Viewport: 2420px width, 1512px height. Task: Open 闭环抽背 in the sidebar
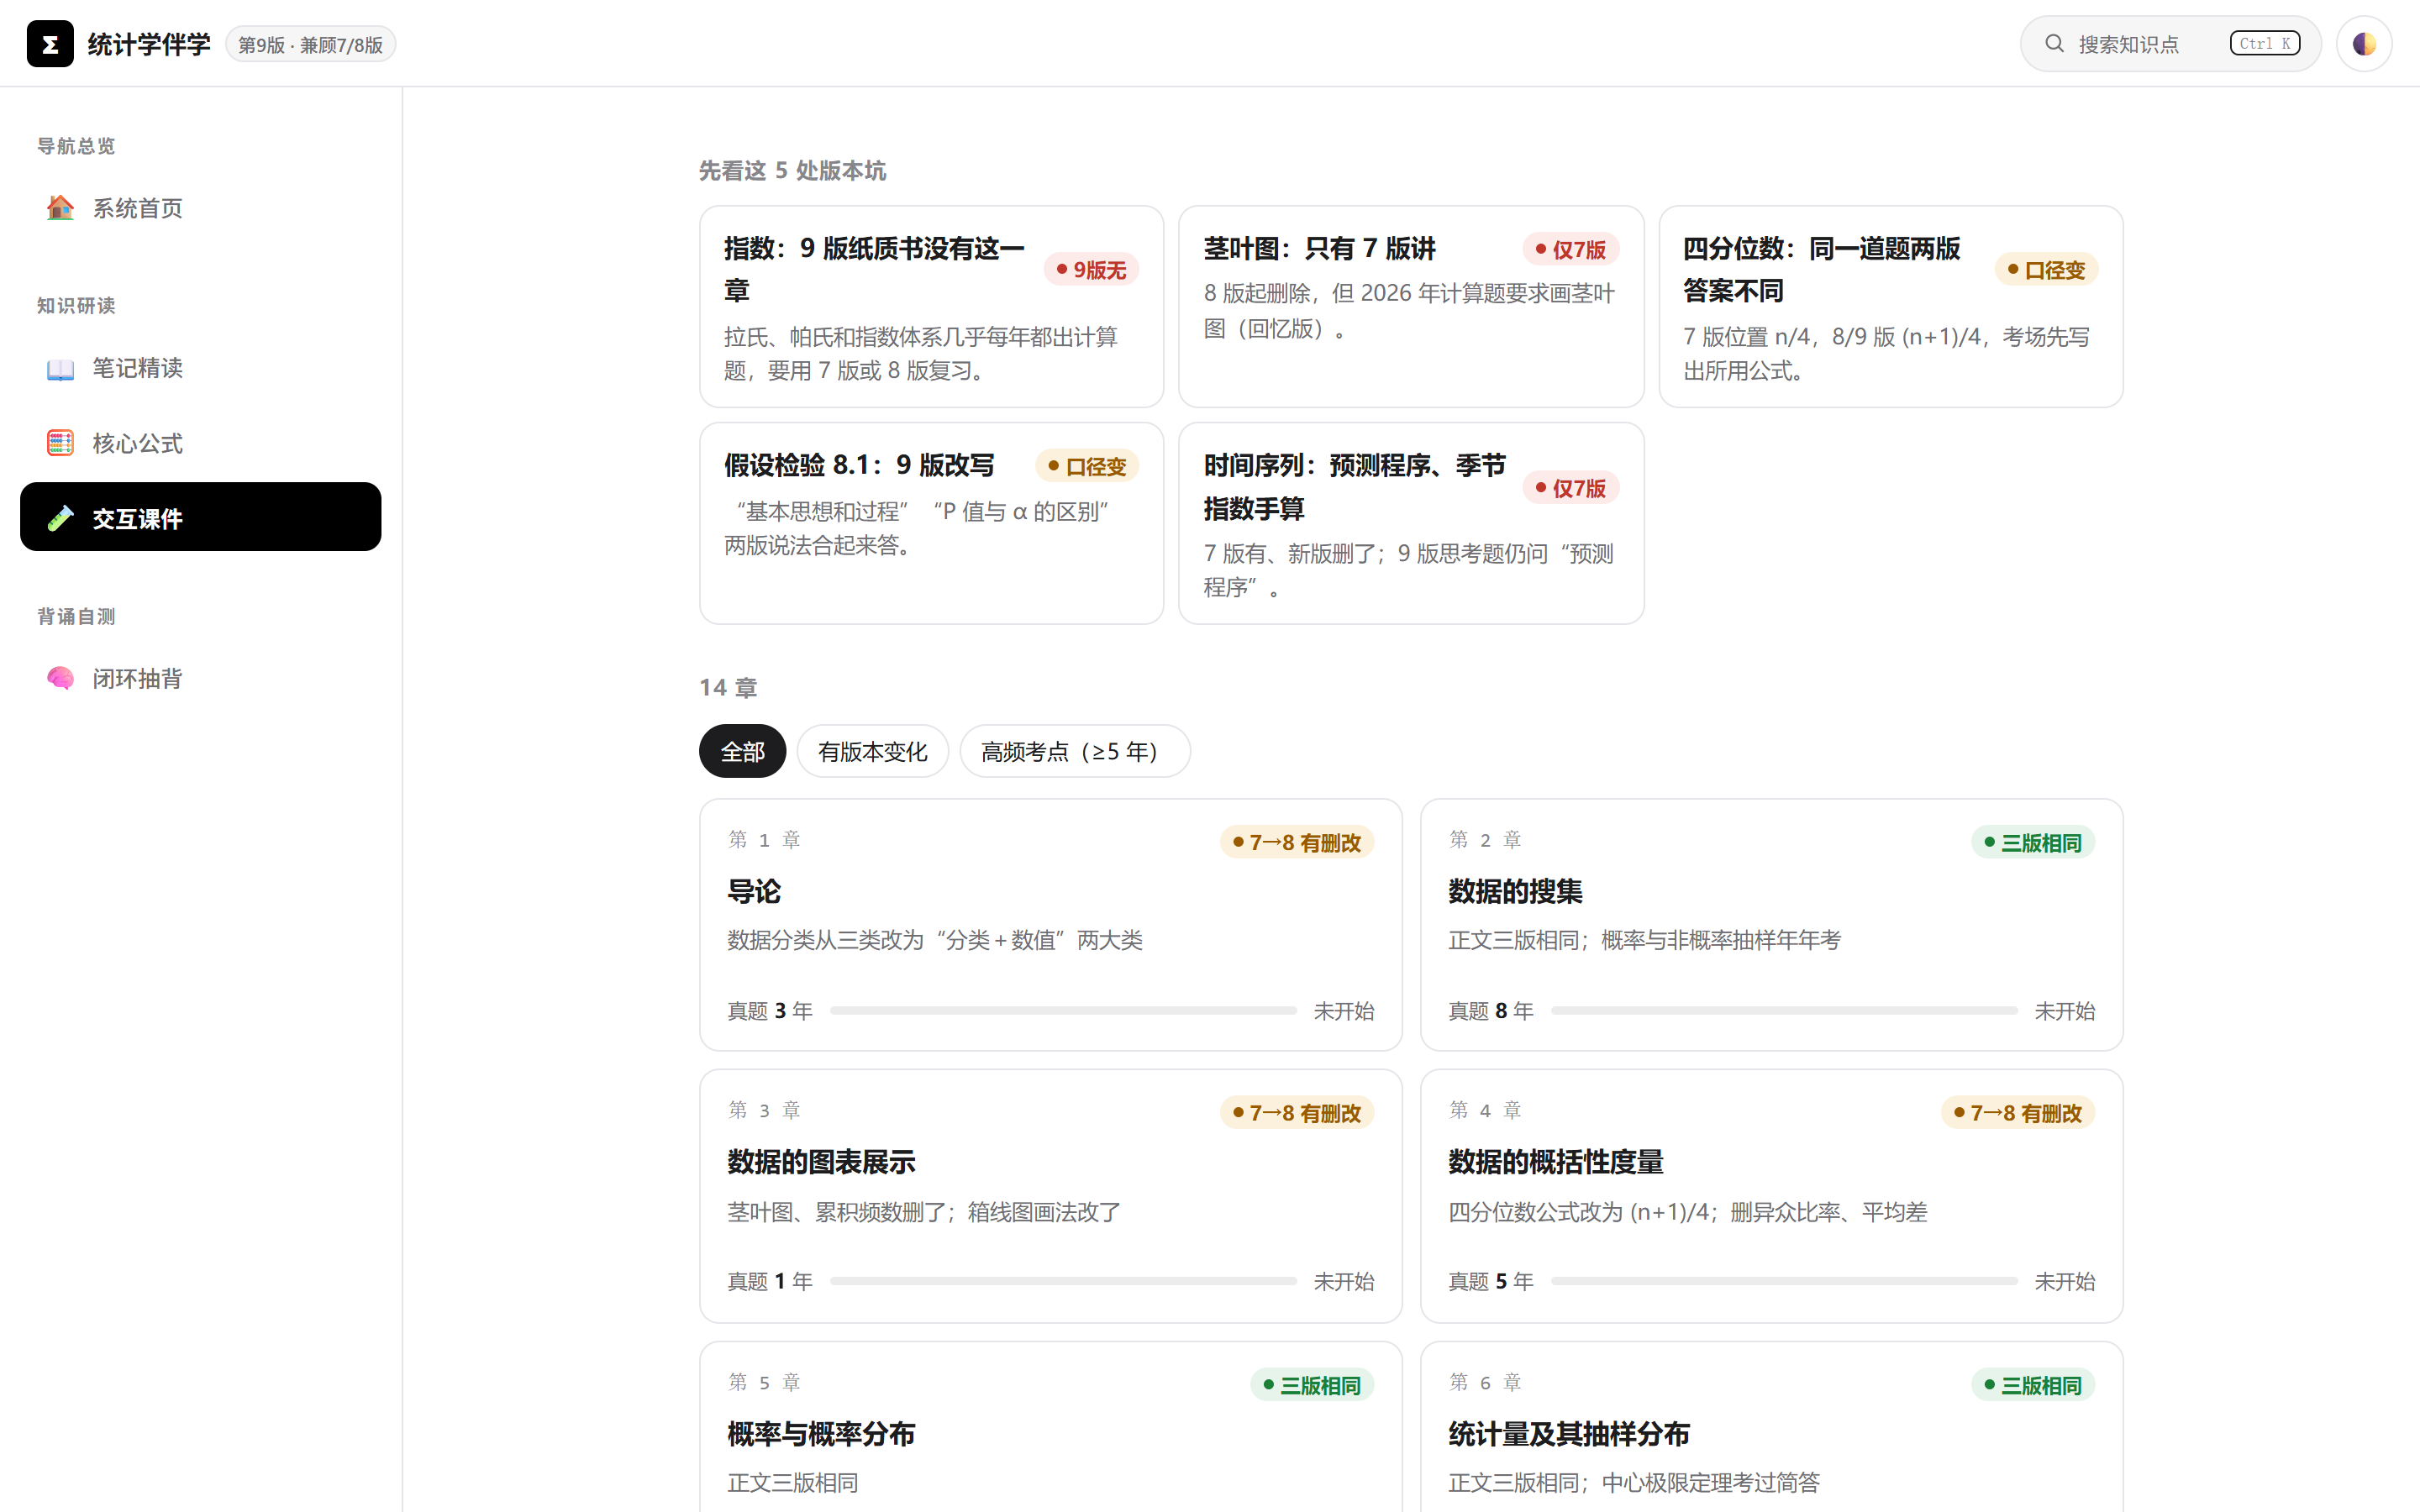pos(201,678)
